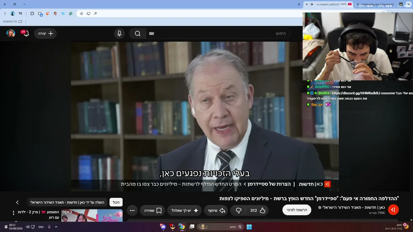Select the 'All' filter chip
Screen dimensions: 413x232
click(116, 202)
